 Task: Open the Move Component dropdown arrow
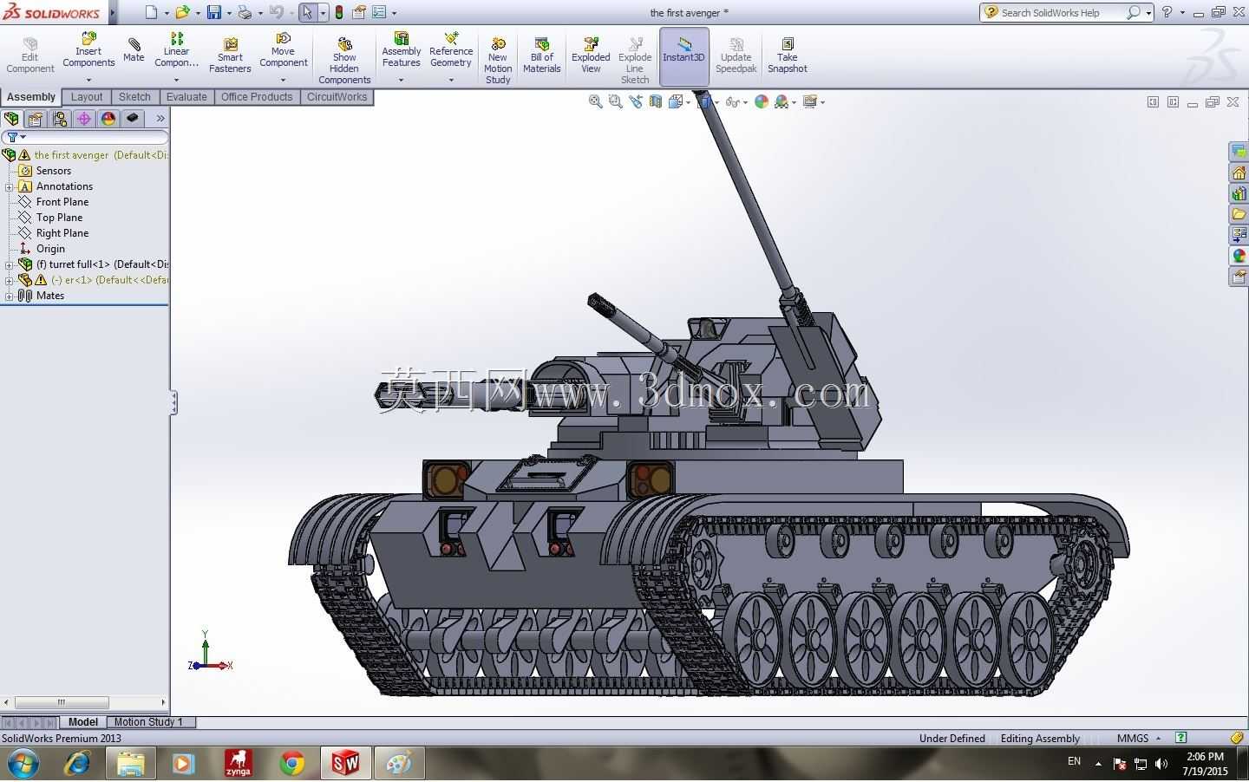pyautogui.click(x=283, y=80)
